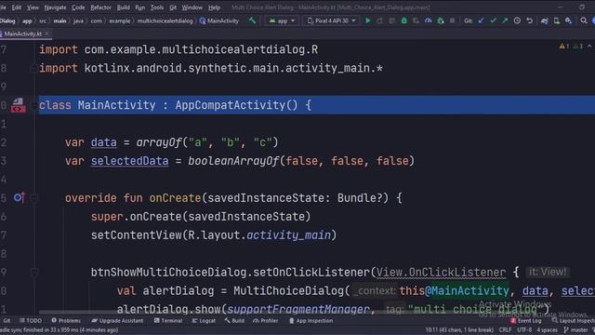Click the Attach Debugger to Android Process icon
Screen dimensions: 595x335
(441, 20)
